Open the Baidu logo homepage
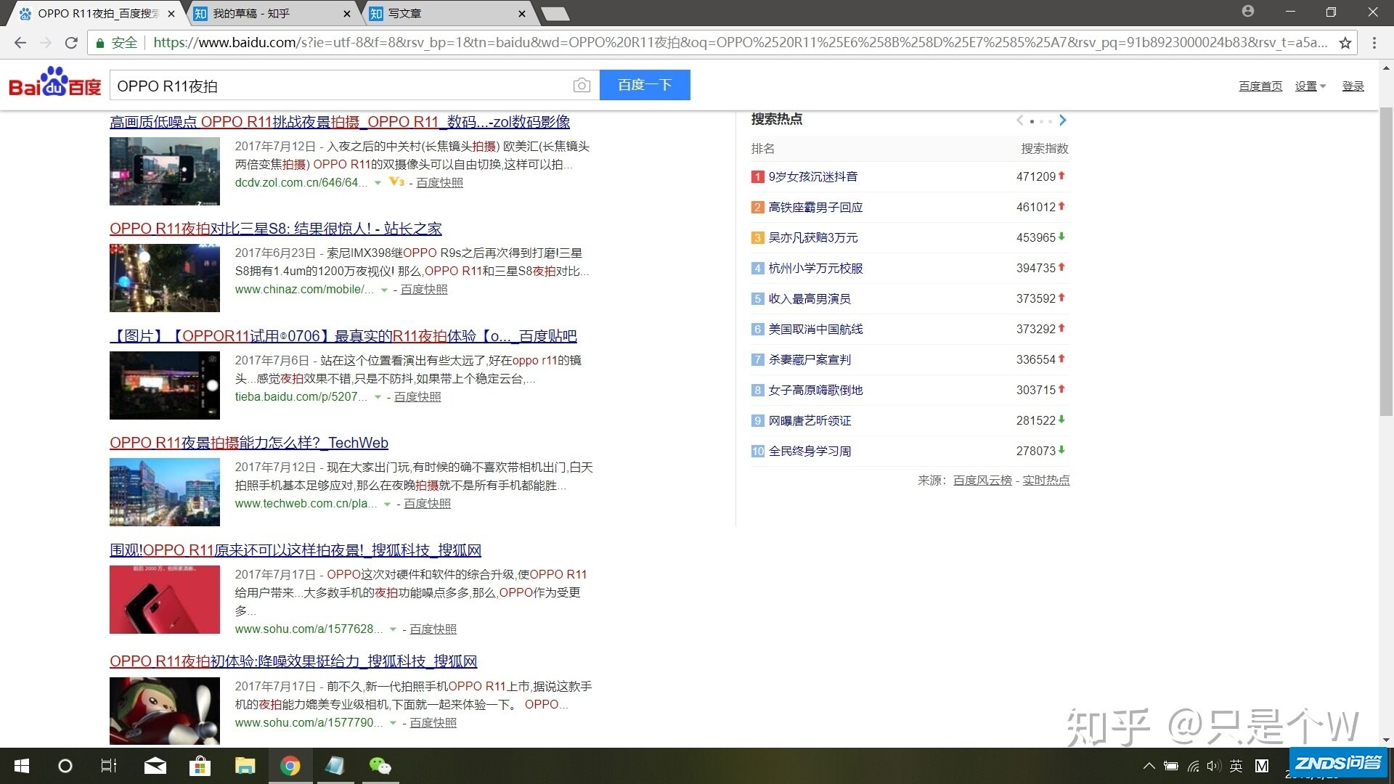 pos(54,83)
